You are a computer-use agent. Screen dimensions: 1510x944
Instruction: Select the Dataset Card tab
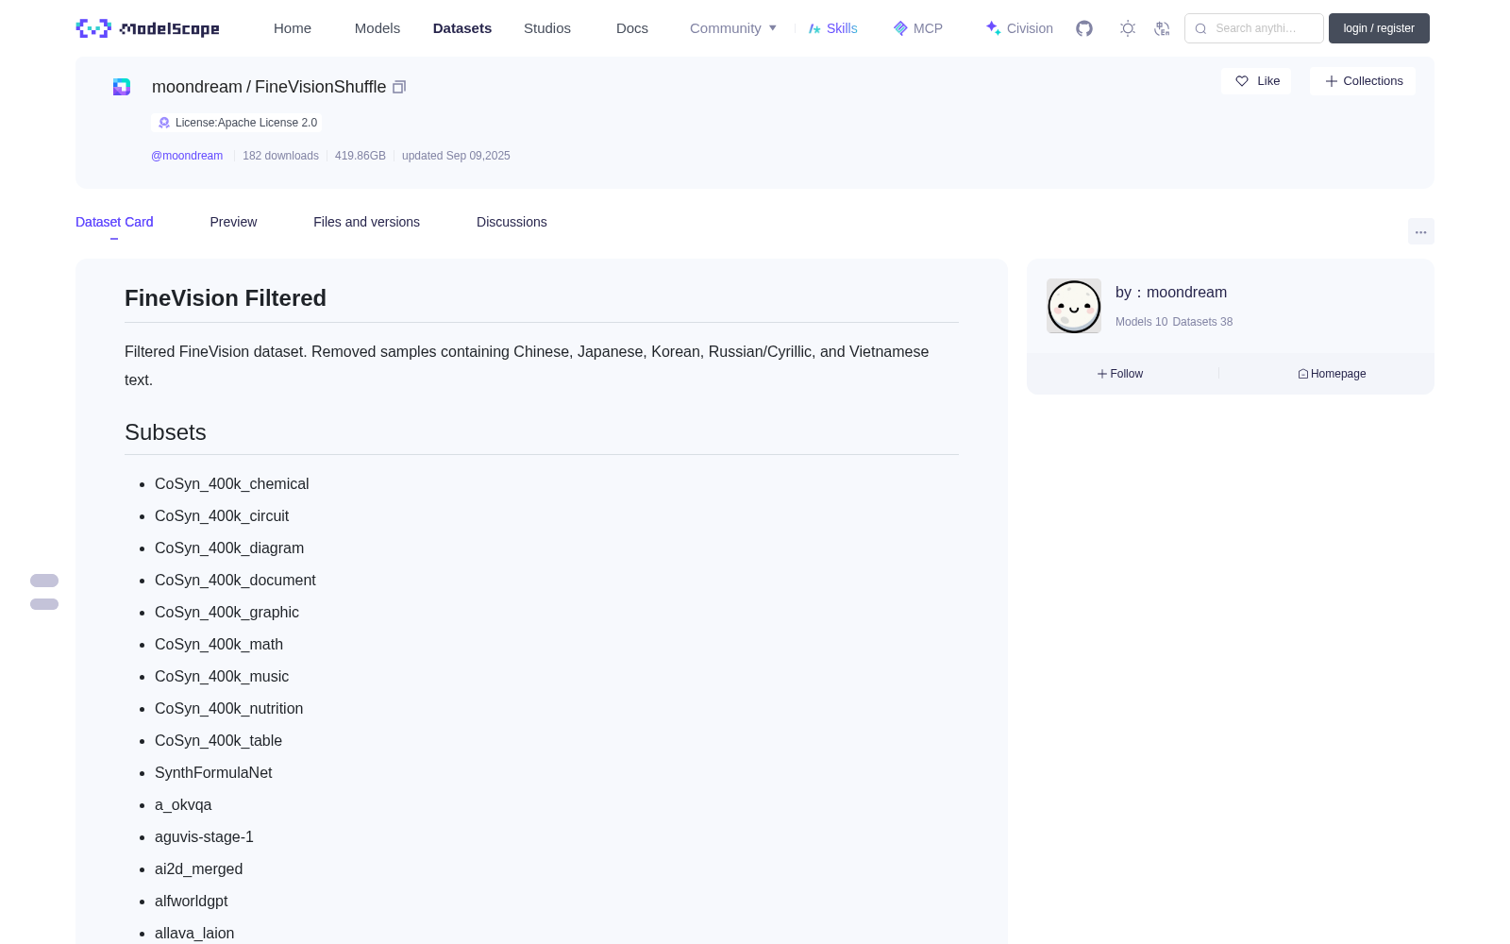click(114, 222)
